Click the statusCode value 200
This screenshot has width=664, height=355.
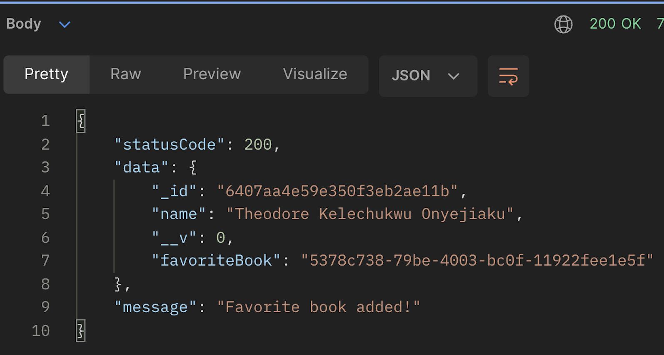tap(257, 145)
